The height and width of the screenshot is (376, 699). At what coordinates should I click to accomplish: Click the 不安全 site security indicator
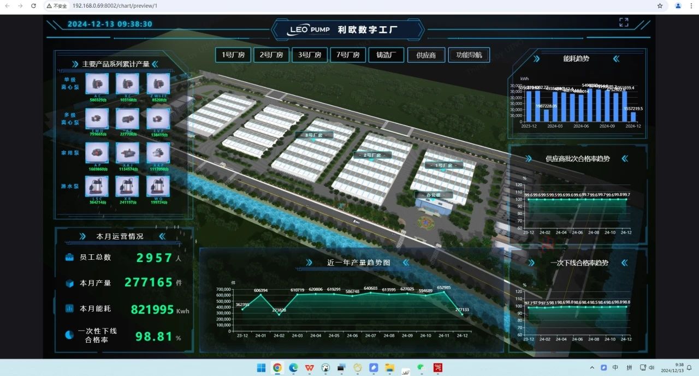(57, 5)
